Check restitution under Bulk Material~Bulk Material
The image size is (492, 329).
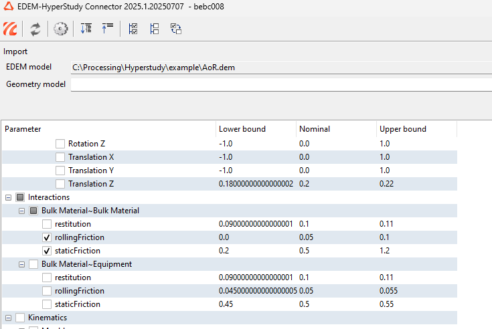(x=47, y=224)
